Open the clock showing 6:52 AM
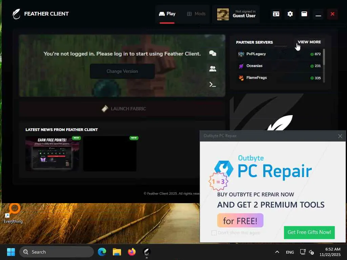The width and height of the screenshot is (347, 260). point(330,252)
